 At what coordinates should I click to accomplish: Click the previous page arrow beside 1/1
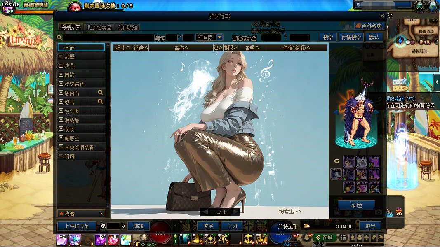[x=205, y=212]
